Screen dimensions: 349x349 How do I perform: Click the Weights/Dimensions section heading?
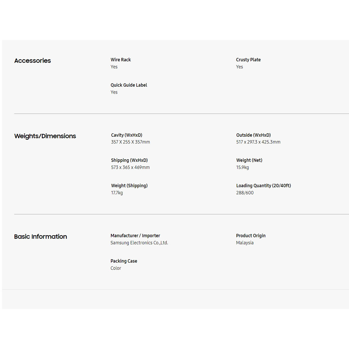[x=45, y=136]
